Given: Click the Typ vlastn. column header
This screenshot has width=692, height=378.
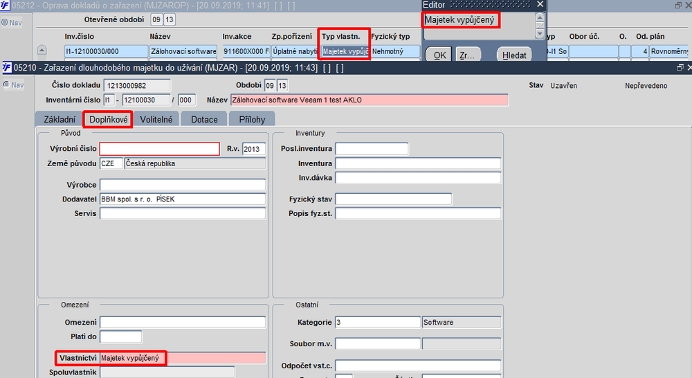Looking at the screenshot, I should pyautogui.click(x=340, y=36).
